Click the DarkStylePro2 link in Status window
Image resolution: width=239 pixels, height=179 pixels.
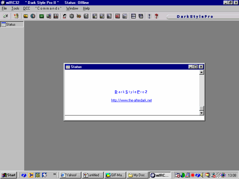point(131,92)
